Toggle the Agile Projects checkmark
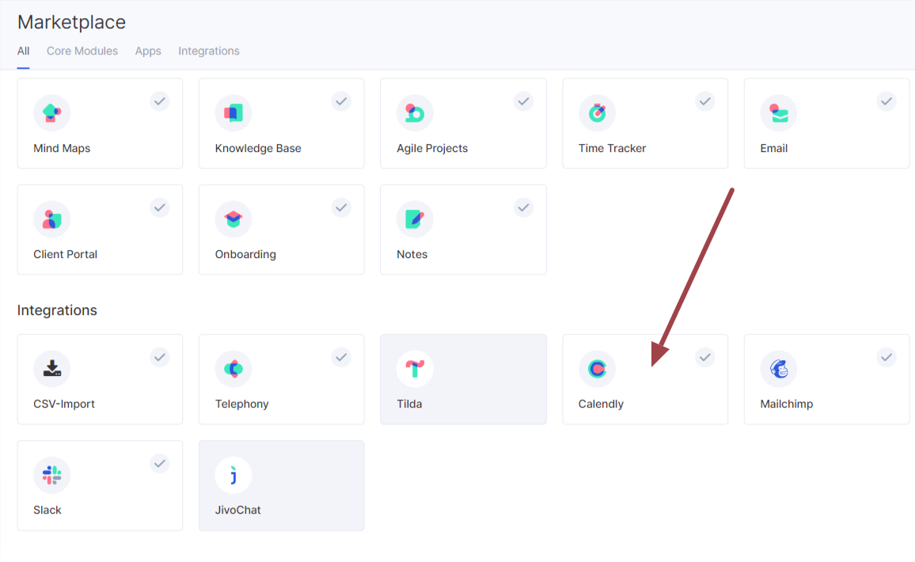 point(523,101)
